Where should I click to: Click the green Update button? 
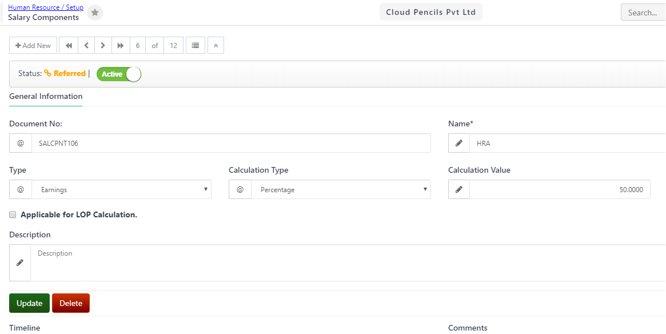[29, 303]
